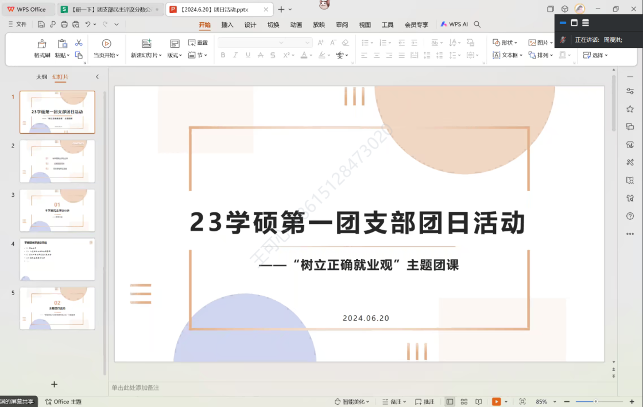Start slideshow from current slide (当页开始)
643x407 pixels.
coord(106,49)
